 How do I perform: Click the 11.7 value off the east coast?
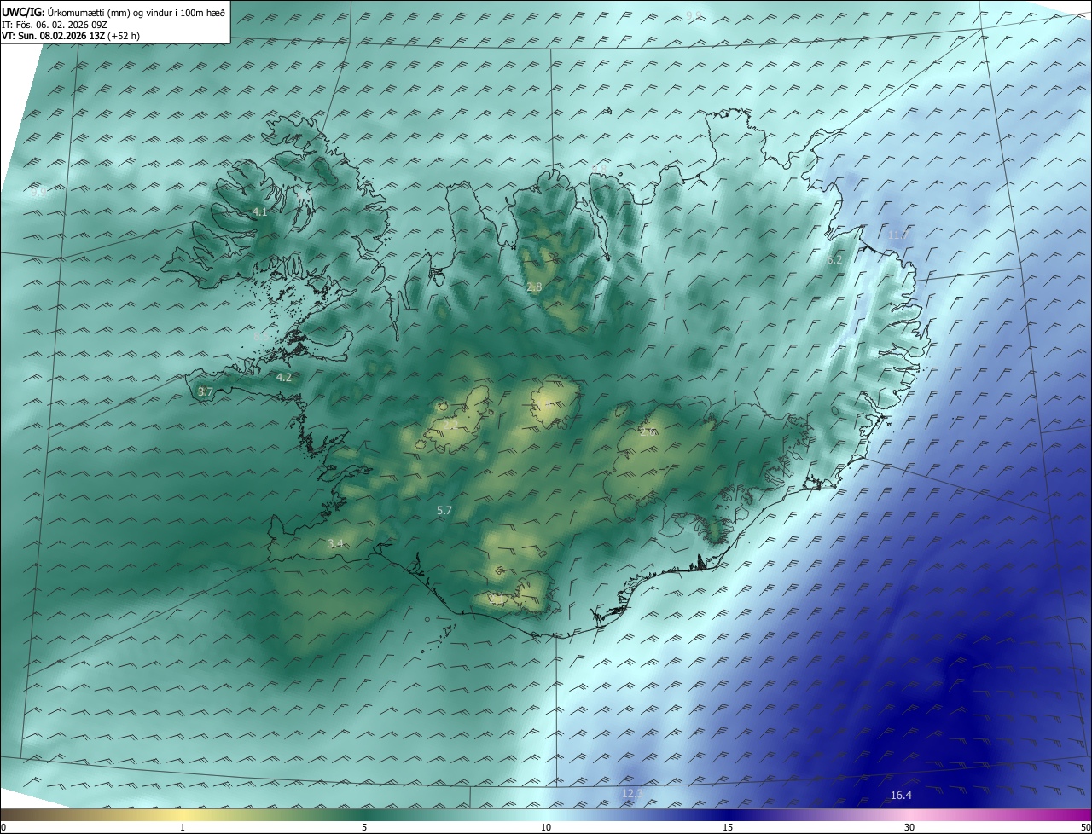point(897,235)
